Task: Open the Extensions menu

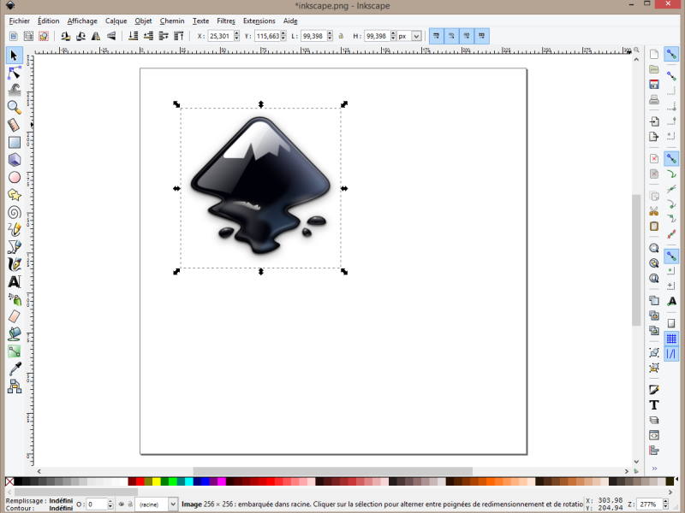Action: click(x=259, y=21)
